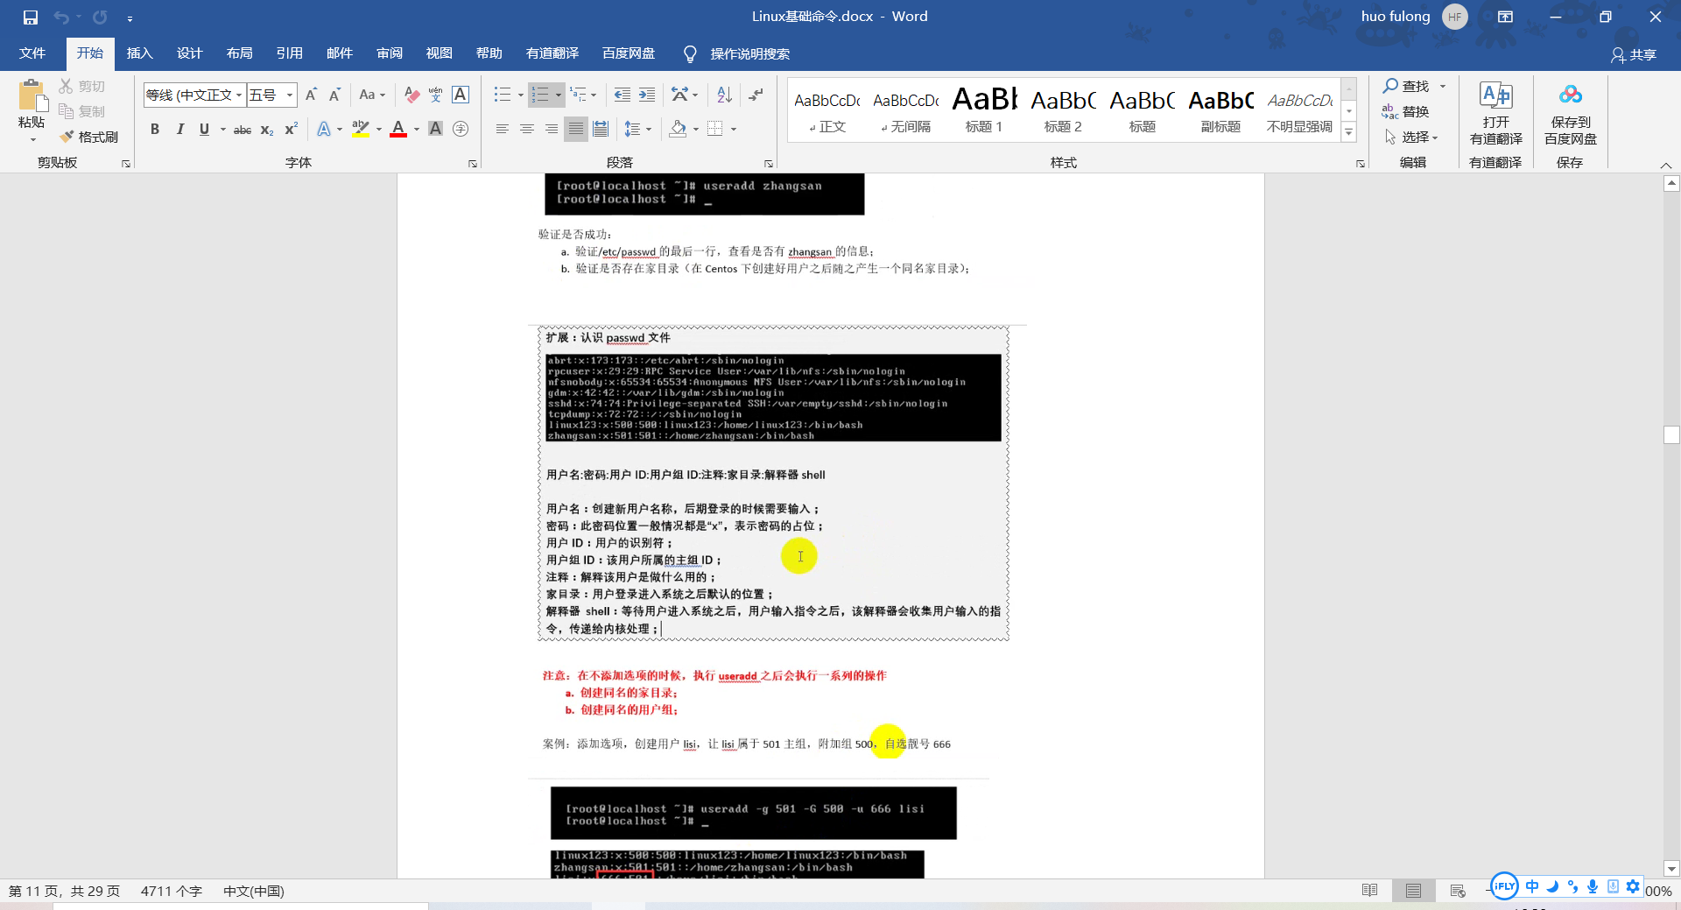Expand the borders dropdown arrow
The image size is (1681, 910).
pos(734,130)
